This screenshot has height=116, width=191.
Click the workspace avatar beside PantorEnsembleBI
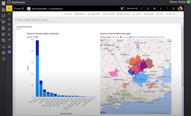29,9
